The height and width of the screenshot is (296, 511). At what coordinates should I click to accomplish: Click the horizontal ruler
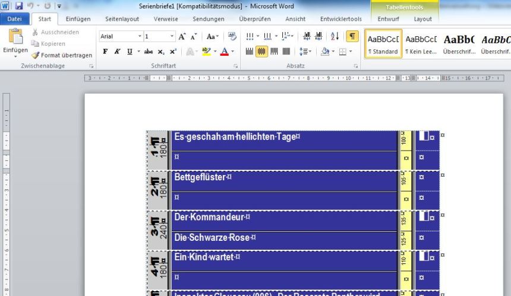coord(294,78)
